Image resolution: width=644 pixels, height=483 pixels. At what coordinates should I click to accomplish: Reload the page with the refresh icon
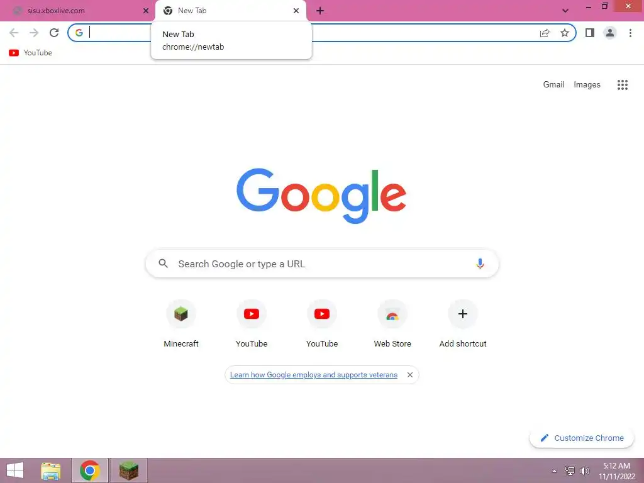[54, 33]
